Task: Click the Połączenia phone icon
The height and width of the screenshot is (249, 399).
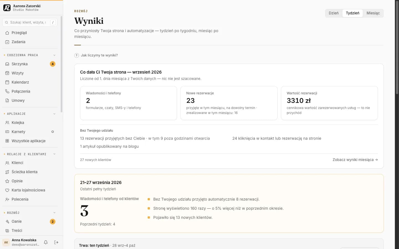Action: point(7,91)
